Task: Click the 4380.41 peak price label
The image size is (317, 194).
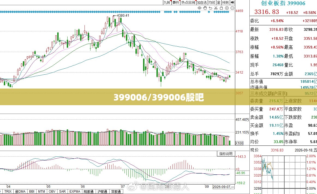Action: 123,15
